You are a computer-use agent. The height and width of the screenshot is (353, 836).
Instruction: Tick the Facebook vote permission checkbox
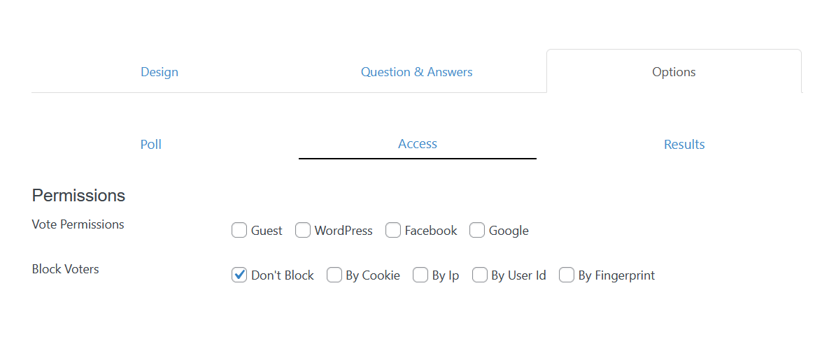tap(393, 231)
